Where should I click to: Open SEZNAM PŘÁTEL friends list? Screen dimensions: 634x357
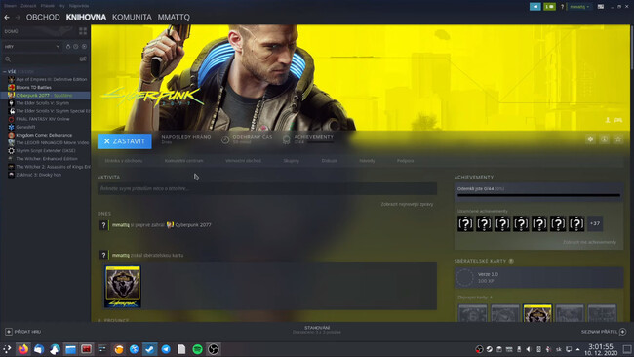pos(604,332)
